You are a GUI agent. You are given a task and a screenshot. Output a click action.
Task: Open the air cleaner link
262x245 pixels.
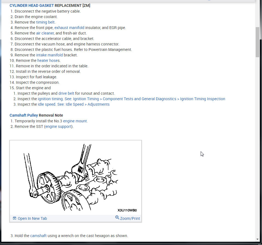(x=45, y=33)
